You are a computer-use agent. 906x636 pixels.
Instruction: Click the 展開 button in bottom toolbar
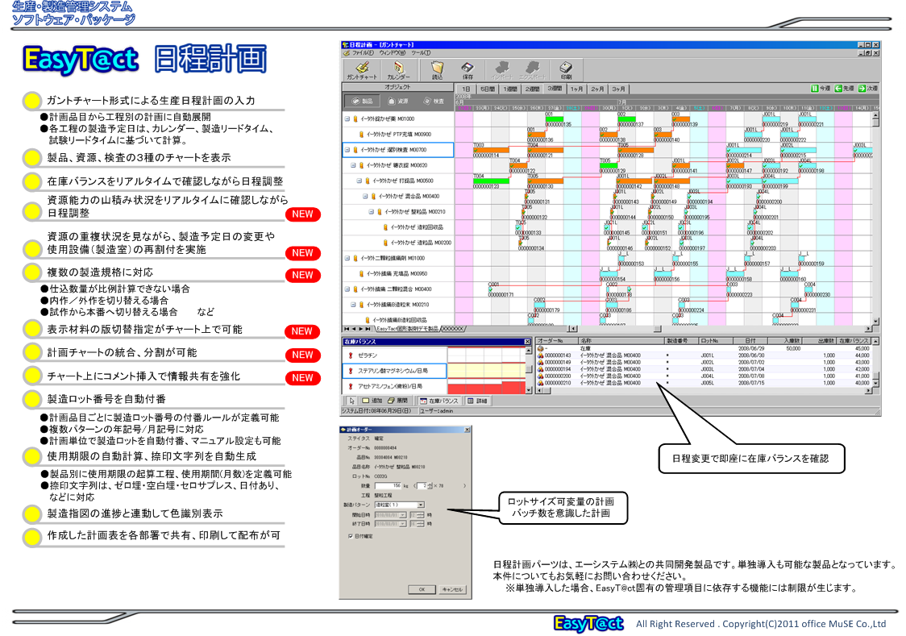pos(398,401)
